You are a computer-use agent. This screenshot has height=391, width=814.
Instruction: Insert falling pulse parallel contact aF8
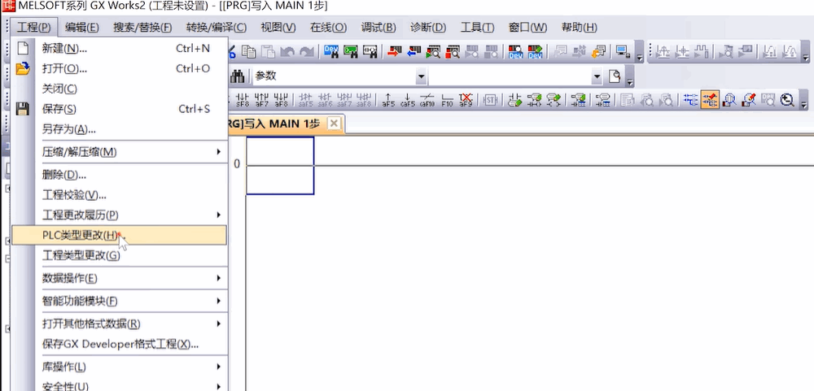(x=281, y=99)
